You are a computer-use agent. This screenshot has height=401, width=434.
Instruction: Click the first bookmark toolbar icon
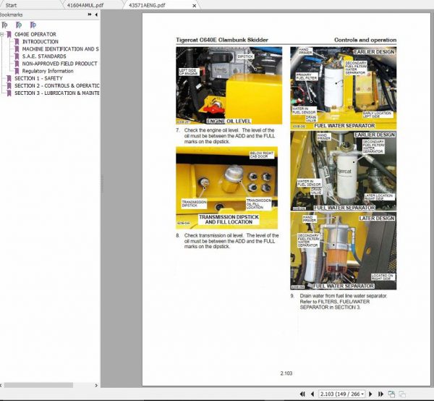[4, 25]
